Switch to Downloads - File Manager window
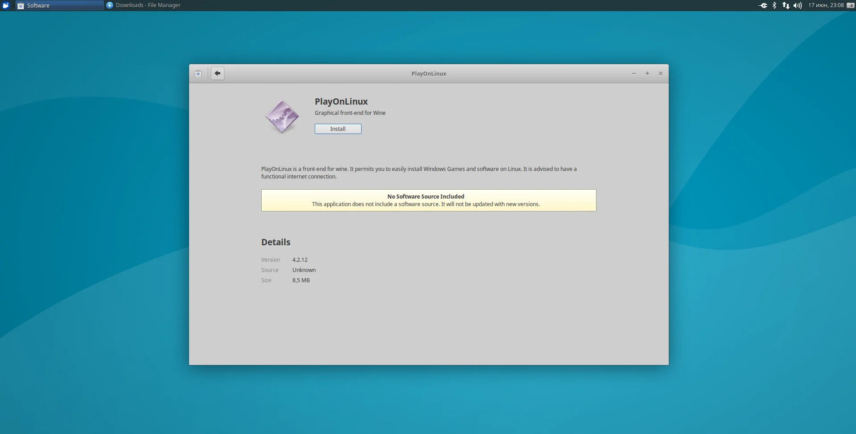The height and width of the screenshot is (434, 856). (x=144, y=5)
